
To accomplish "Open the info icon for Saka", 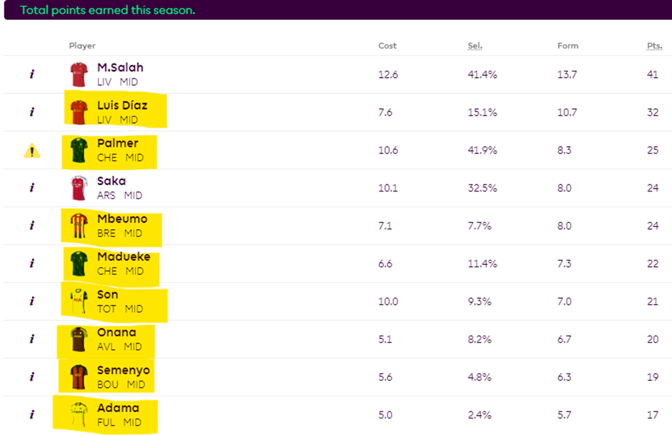I will coord(32,188).
